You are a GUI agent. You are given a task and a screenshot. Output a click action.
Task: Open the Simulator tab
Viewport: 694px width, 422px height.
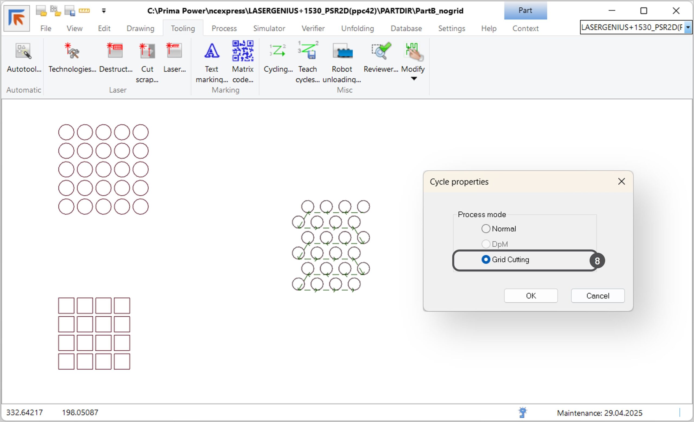pos(269,28)
